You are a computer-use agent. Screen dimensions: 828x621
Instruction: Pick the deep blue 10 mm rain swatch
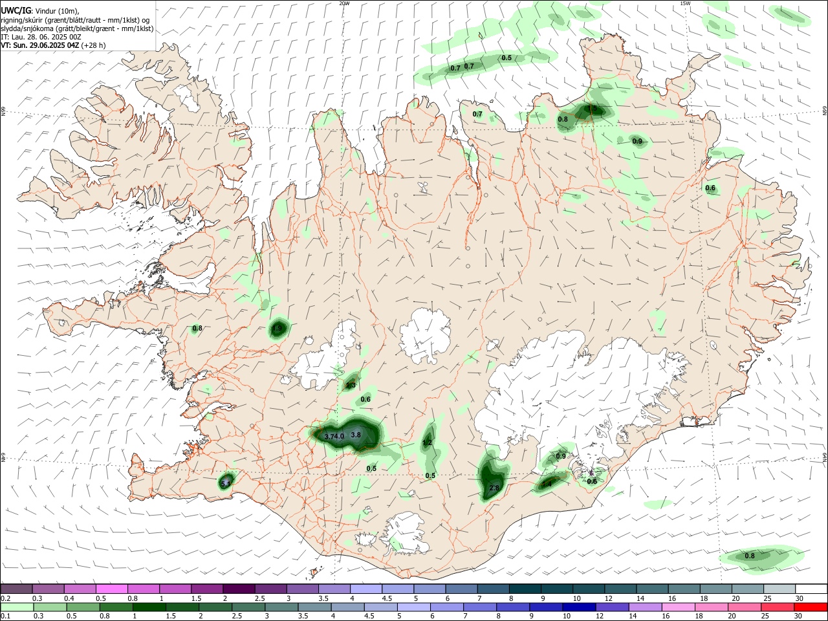580,607
